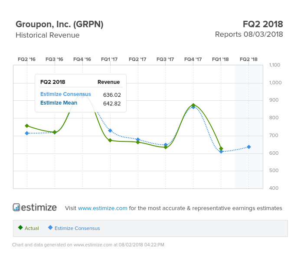The image size is (297, 268).
Task: Toggle the Actual legend entry
Action: pos(29,228)
